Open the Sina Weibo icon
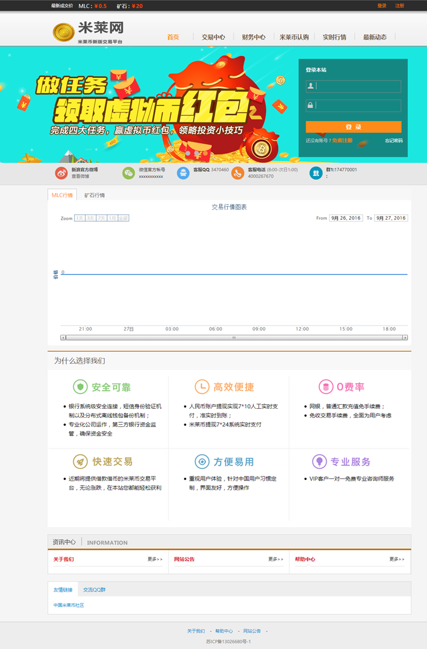This screenshot has width=427, height=649. coord(61,172)
